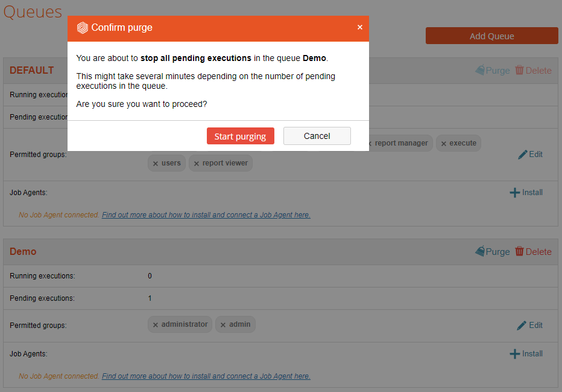
Task: Open the Job Agent install link under DEFAULT
Action: 206,215
